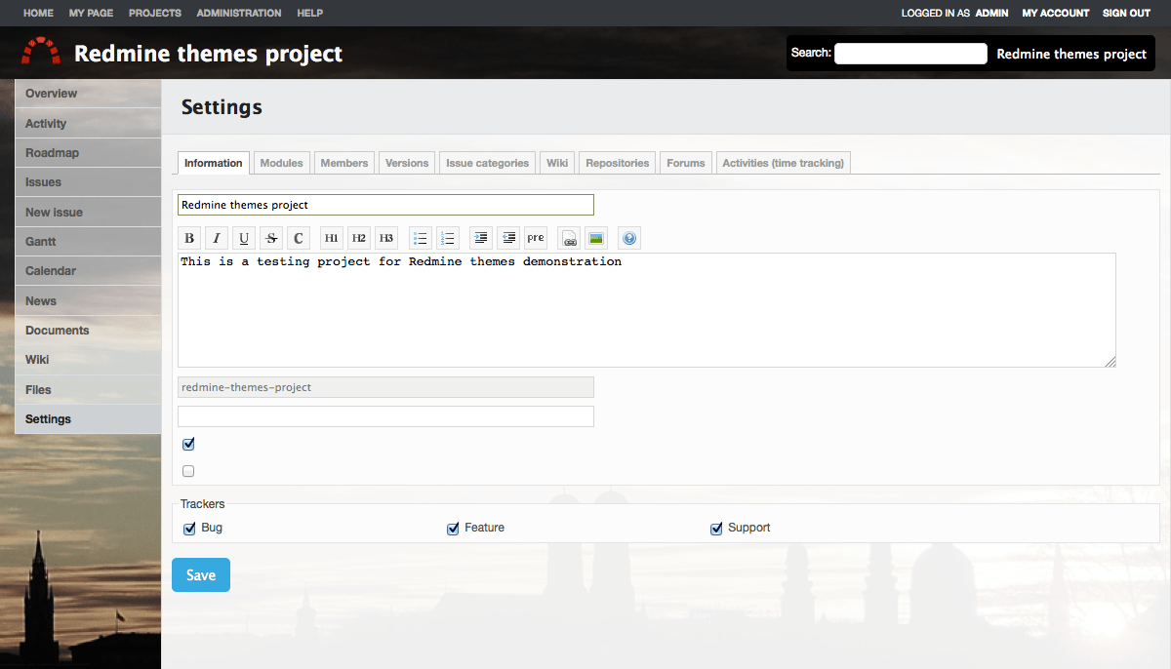The width and height of the screenshot is (1171, 669).
Task: Toggle the Support tracker checkbox
Action: (717, 529)
